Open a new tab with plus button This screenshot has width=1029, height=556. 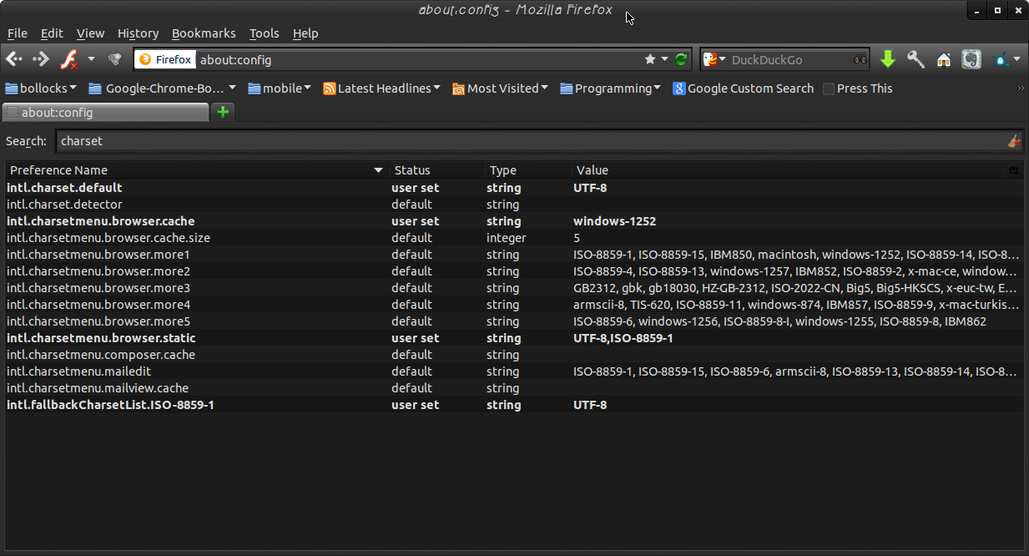click(223, 112)
